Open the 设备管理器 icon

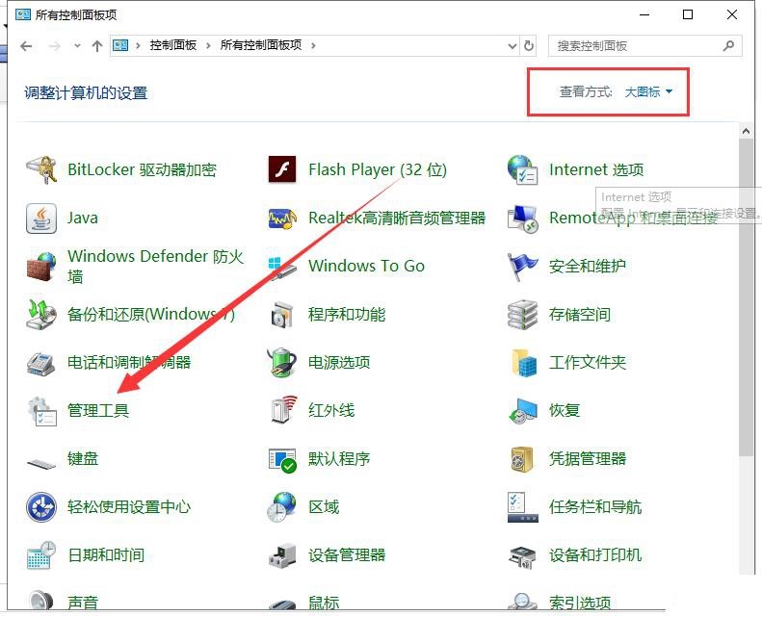[282, 555]
